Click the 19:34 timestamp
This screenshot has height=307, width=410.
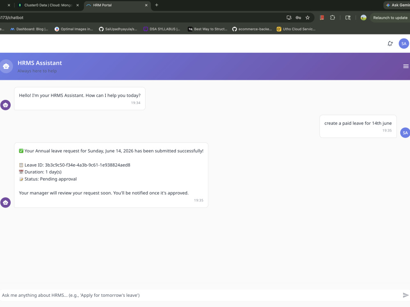(136, 103)
